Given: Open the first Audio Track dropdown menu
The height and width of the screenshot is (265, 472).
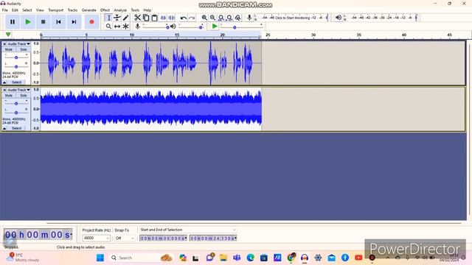Looking at the screenshot, I should 19,44.
